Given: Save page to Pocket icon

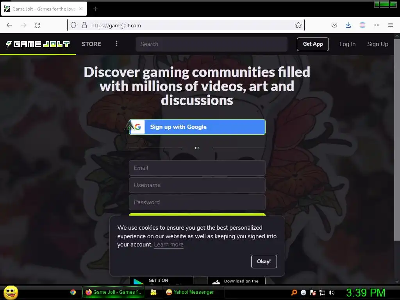Looking at the screenshot, I should point(334,25).
